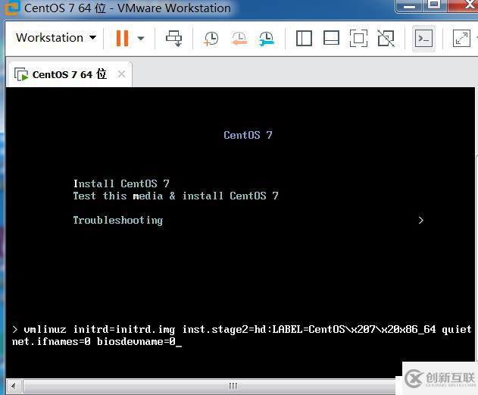Select Install CentOS 7 boot entry

point(121,183)
